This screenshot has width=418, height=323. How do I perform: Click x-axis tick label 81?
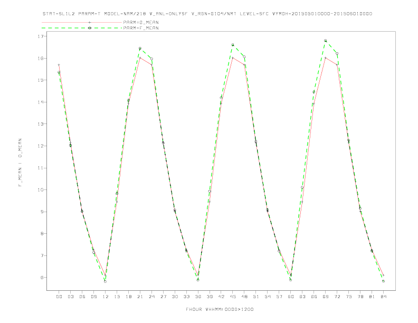point(372,297)
